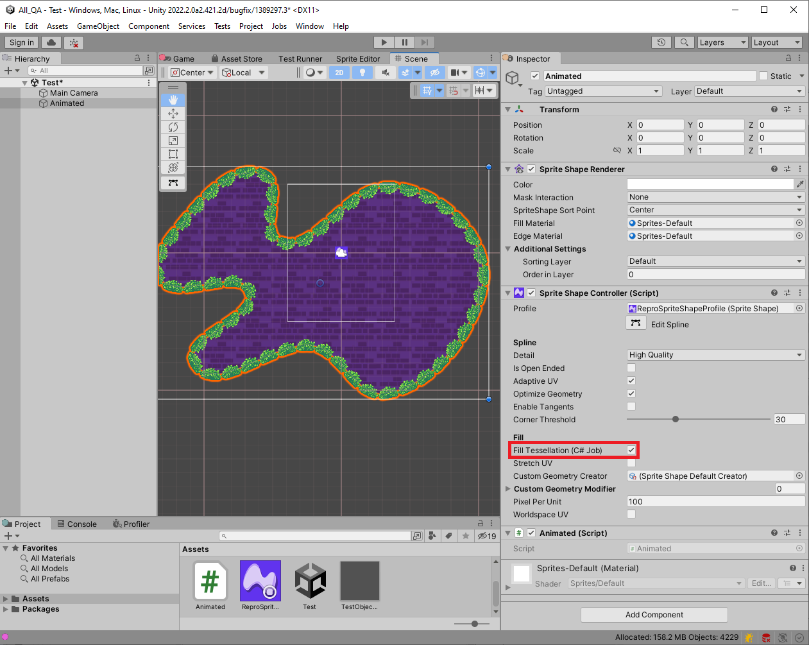The image size is (809, 645).
Task: Open the increment snapping ruler icon
Action: [x=479, y=90]
